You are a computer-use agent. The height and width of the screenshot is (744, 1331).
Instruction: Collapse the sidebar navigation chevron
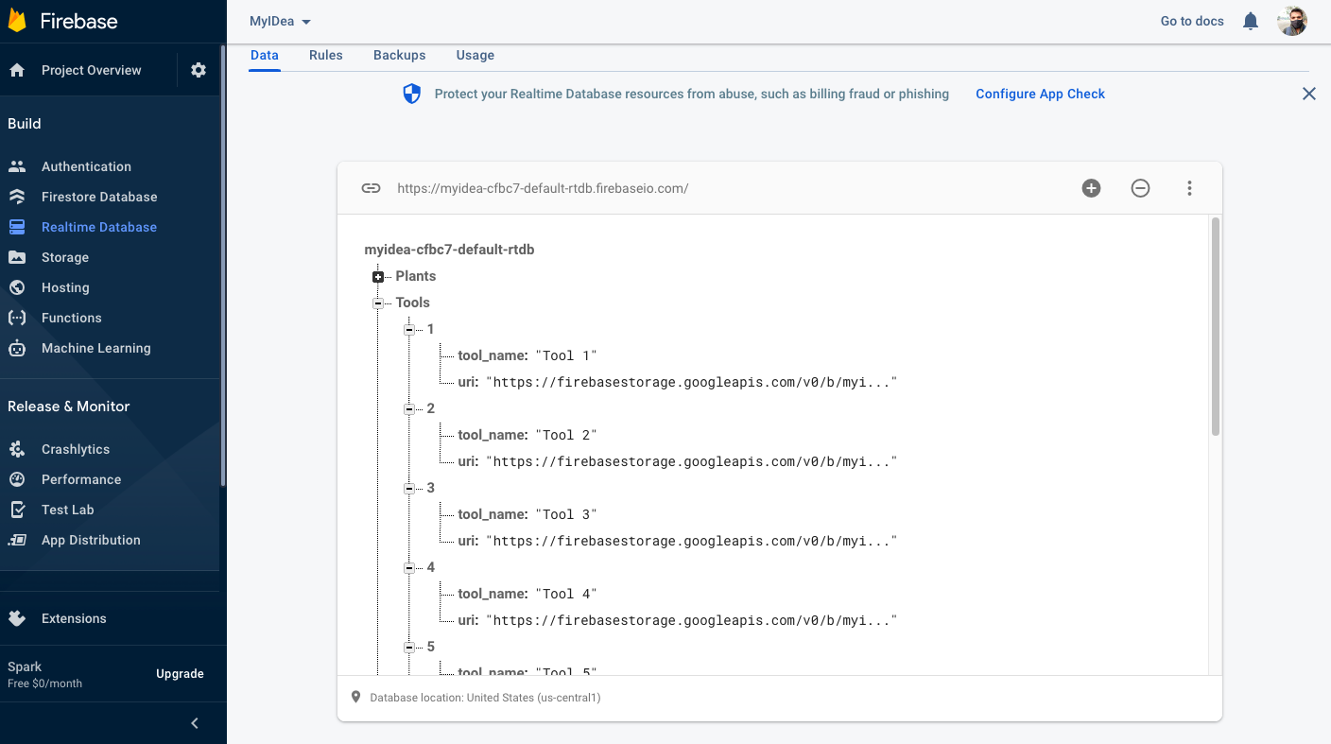(x=195, y=723)
